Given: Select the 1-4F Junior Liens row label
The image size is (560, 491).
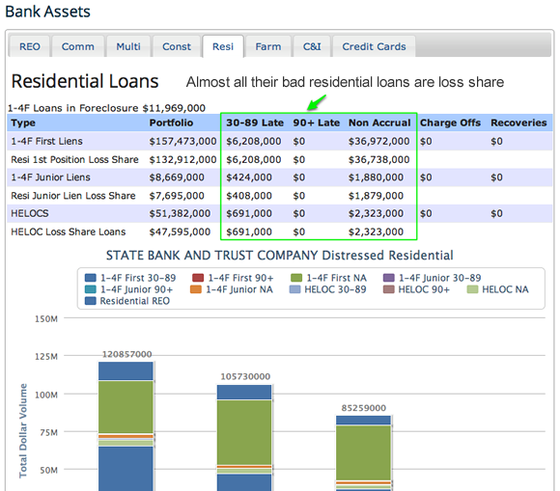Looking at the screenshot, I should [x=50, y=177].
